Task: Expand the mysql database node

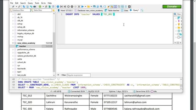Action: 13,40
